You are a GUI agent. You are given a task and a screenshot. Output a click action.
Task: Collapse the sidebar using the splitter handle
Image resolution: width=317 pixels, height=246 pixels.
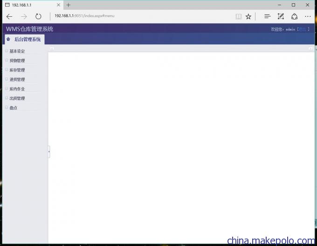(x=49, y=151)
